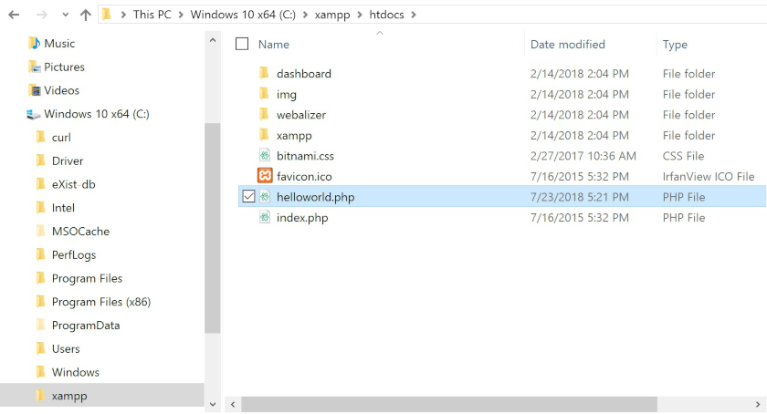Open the webalizer folder in file list

[x=300, y=115]
